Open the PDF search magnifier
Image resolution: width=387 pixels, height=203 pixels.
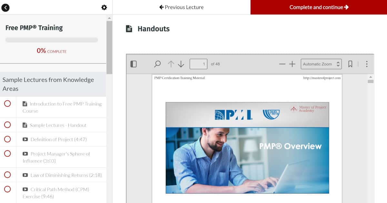[x=157, y=64]
